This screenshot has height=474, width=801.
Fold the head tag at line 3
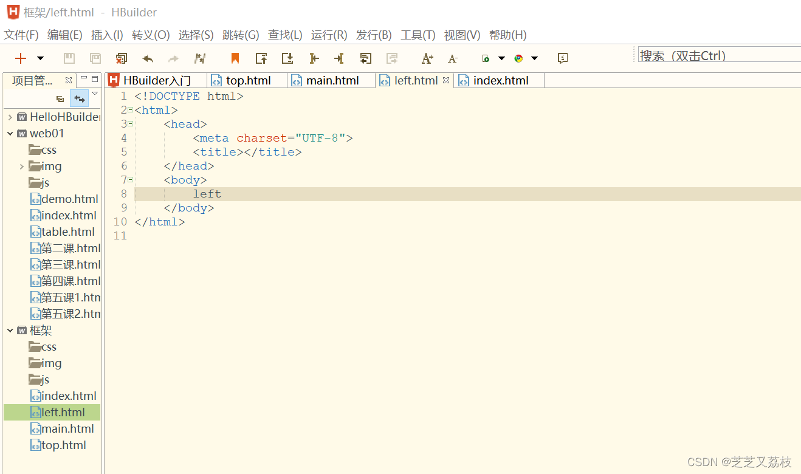[130, 124]
